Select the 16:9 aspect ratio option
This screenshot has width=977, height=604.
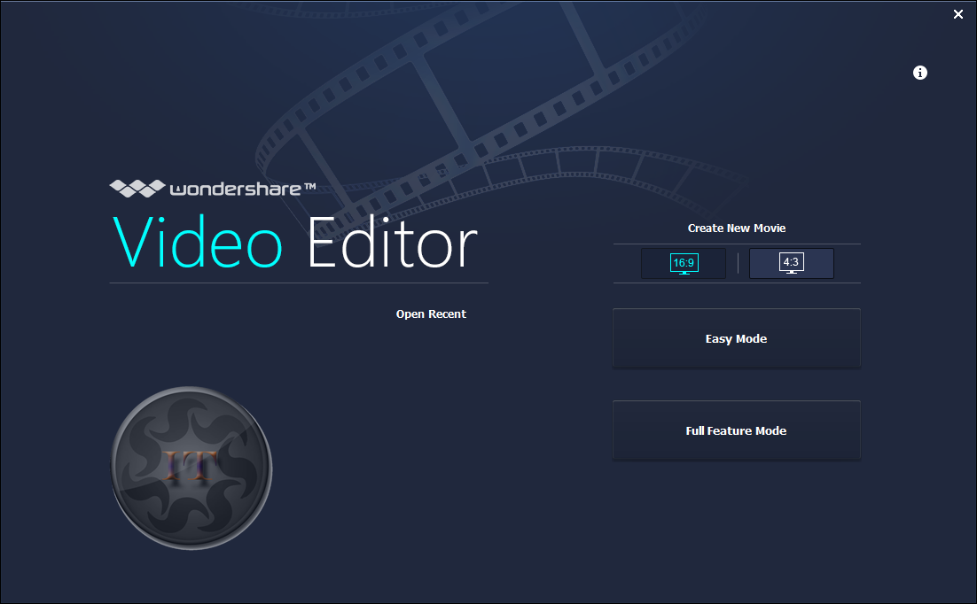point(684,263)
